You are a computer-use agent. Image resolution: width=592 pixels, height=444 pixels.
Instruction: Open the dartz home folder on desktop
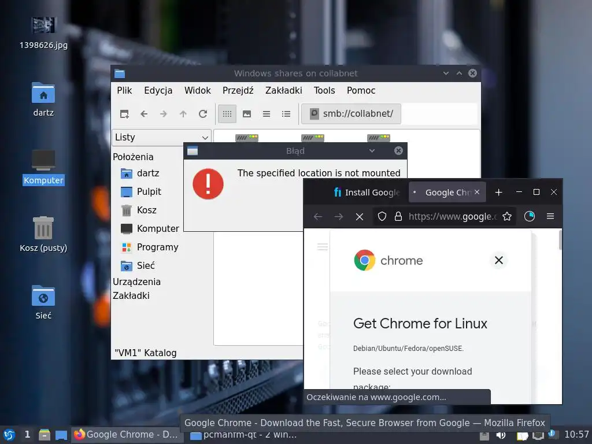[x=43, y=99]
